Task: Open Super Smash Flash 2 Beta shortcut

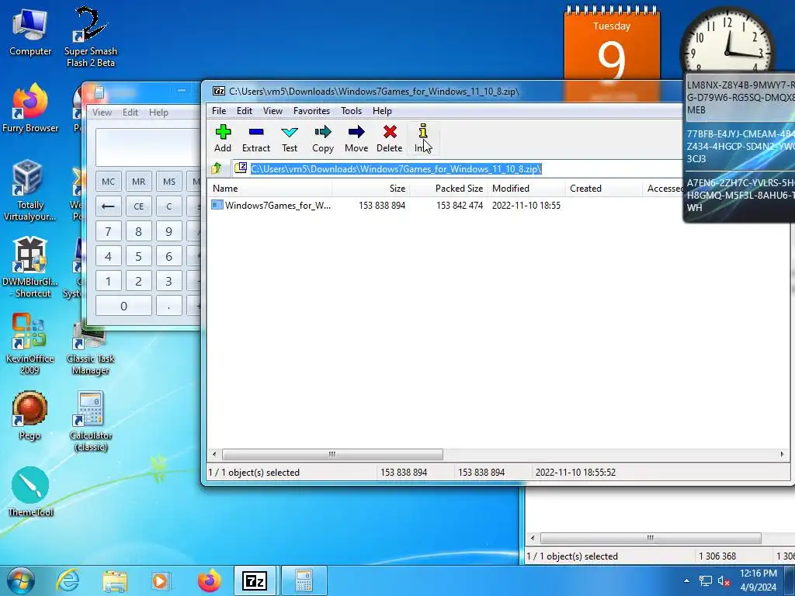Action: point(91,37)
